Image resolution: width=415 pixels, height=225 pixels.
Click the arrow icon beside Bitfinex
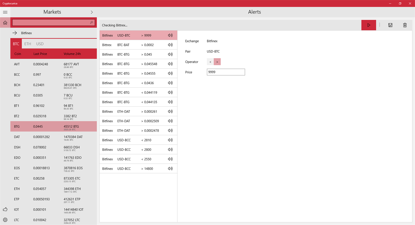point(15,33)
